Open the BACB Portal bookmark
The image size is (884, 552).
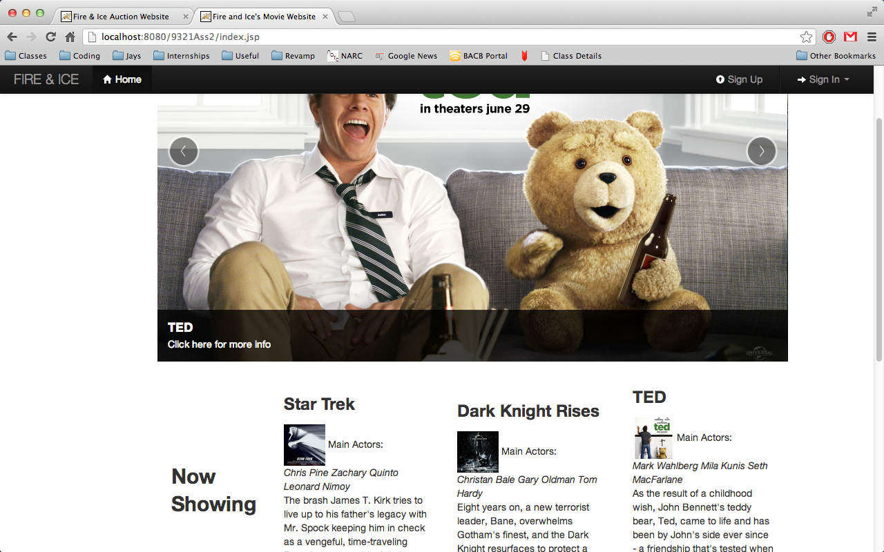(x=479, y=56)
